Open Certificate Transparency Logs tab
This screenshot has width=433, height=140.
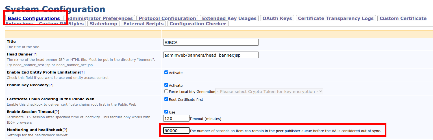click(x=336, y=18)
